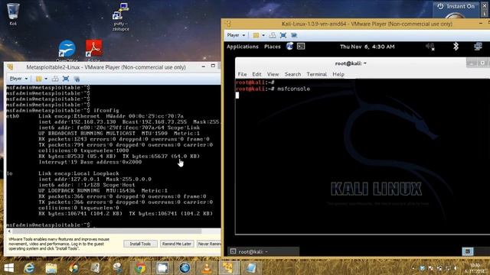Click volume icon in Windows system tray
The height and width of the screenshot is (275, 490).
tap(456, 268)
